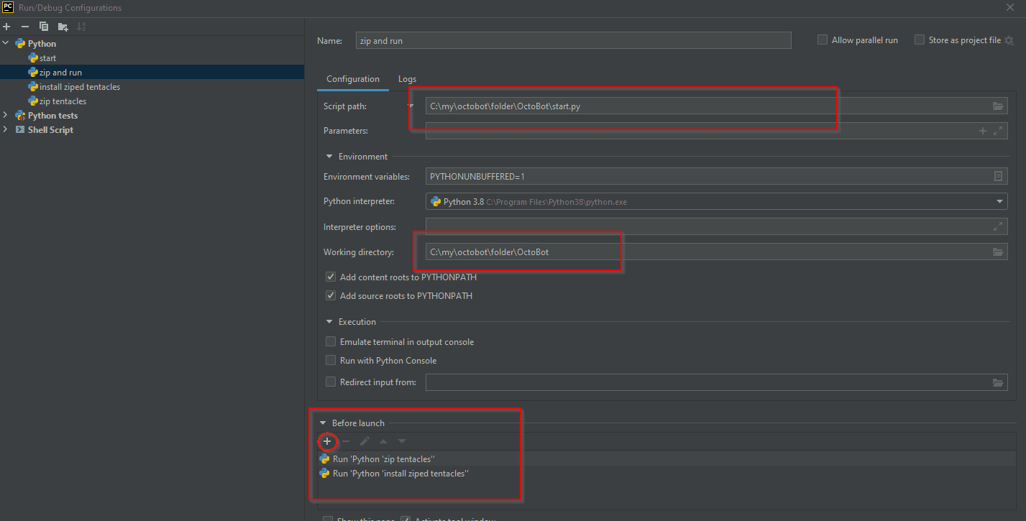Select Run 'Python 'zip tentacles'' task
The width and height of the screenshot is (1026, 521).
(667, 459)
